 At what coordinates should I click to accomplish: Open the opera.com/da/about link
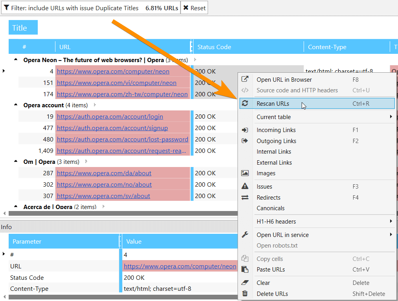coord(104,173)
